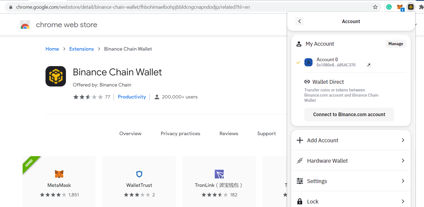Go to the Extensions breadcrumb link

pyautogui.click(x=81, y=49)
